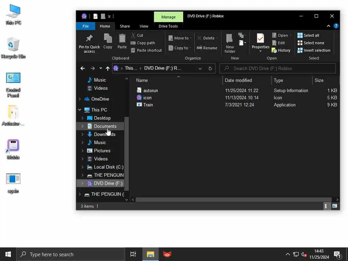Refresh the DVD Drive folder view

210,68
